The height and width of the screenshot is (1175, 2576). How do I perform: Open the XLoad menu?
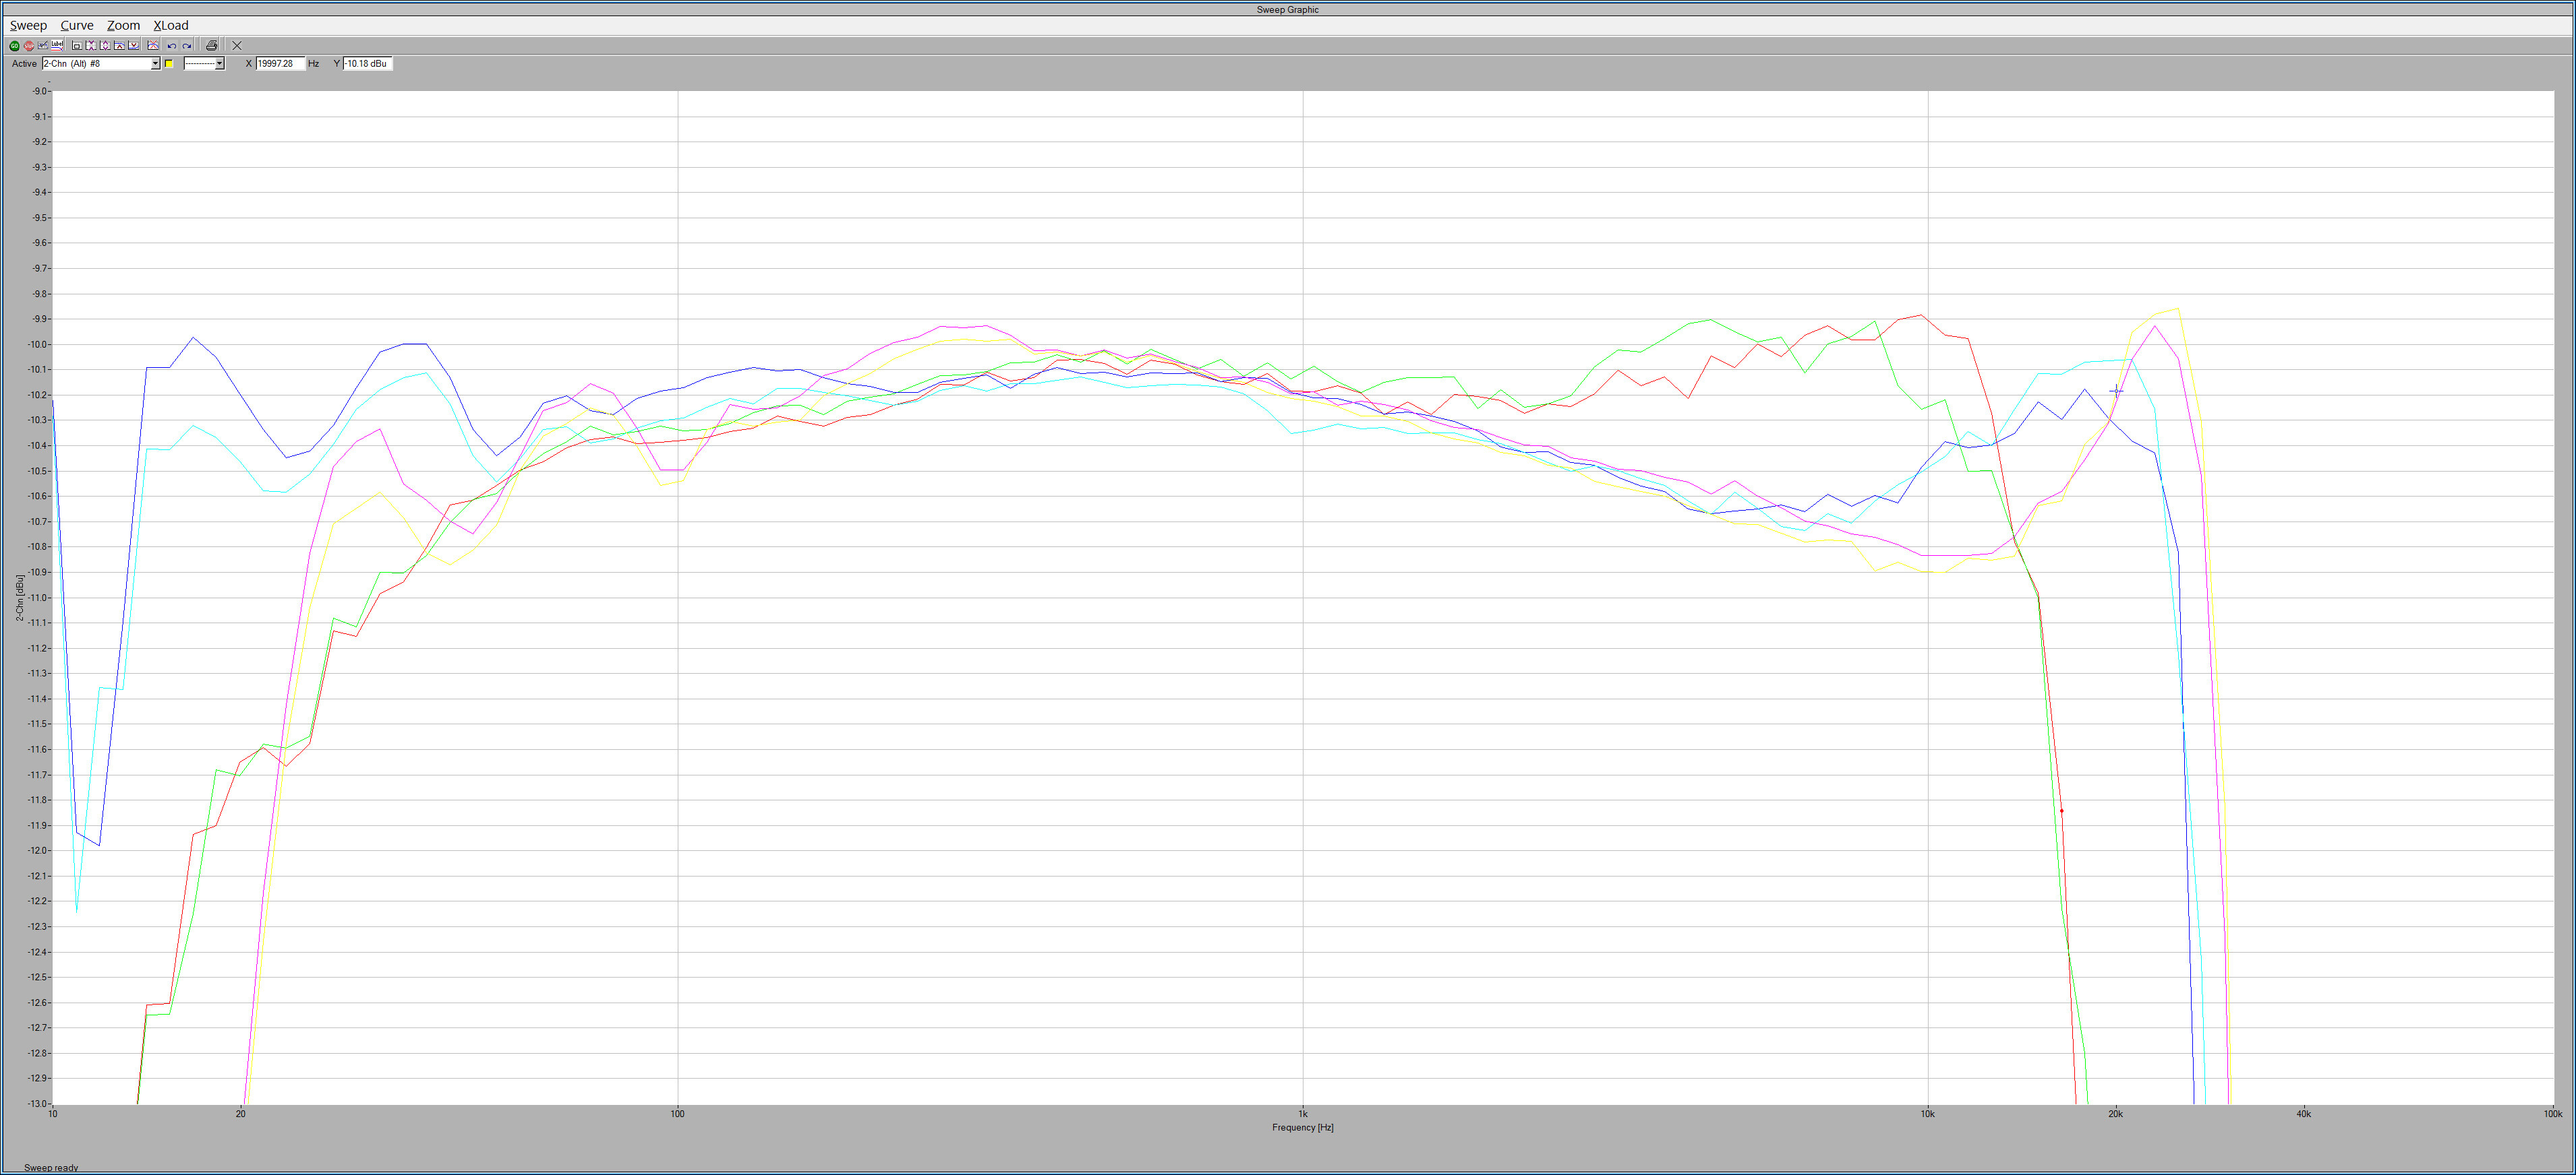(171, 25)
